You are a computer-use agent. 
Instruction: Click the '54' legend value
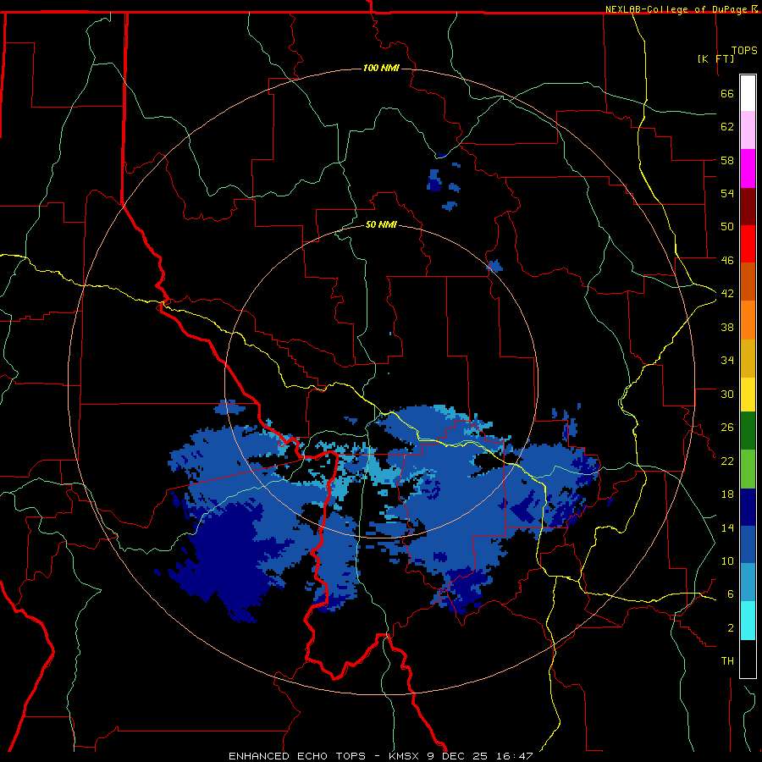pyautogui.click(x=727, y=193)
